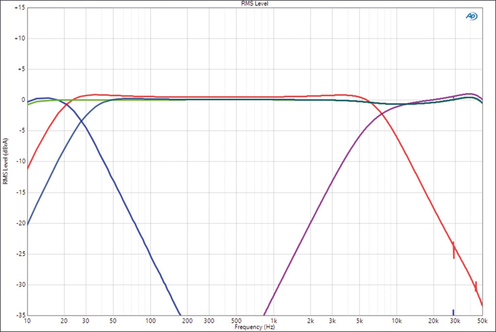
Task: Click the 500 Hz frequency tick label
Action: click(236, 321)
